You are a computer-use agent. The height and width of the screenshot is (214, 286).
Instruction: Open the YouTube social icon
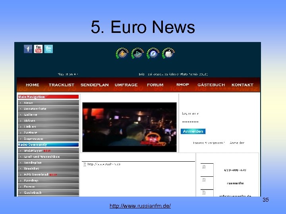(x=38, y=49)
